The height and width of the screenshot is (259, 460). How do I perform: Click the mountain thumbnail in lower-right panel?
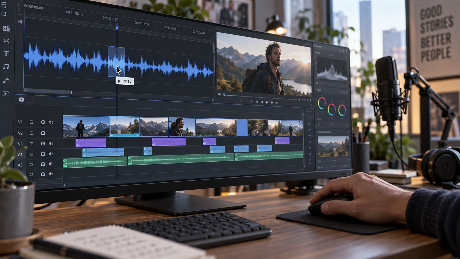click(333, 146)
